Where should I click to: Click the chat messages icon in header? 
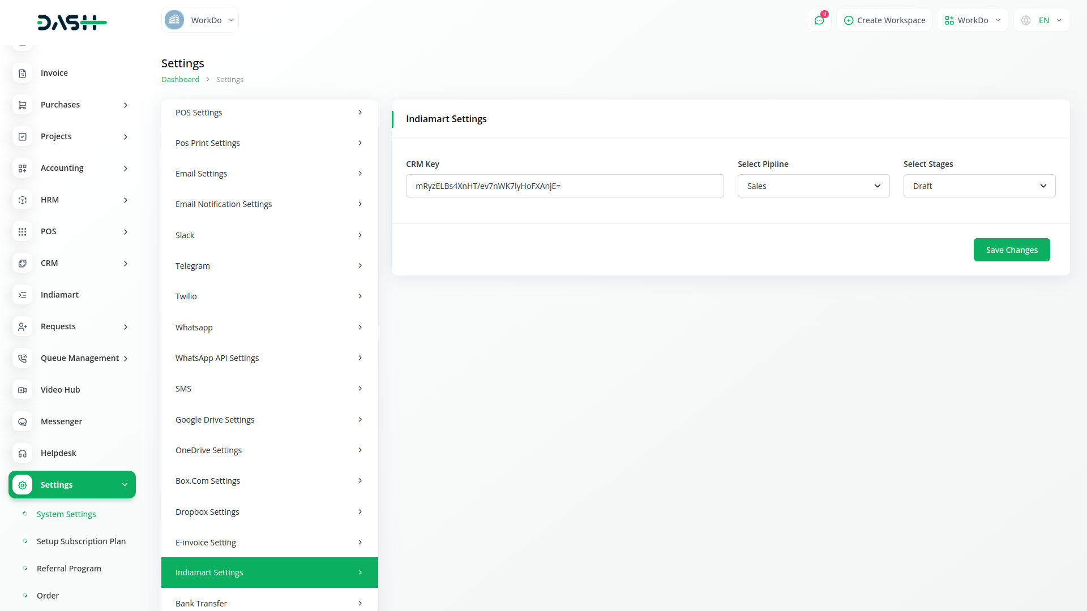819,20
